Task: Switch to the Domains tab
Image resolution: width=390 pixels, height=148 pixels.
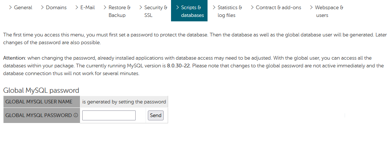Action: [x=56, y=7]
